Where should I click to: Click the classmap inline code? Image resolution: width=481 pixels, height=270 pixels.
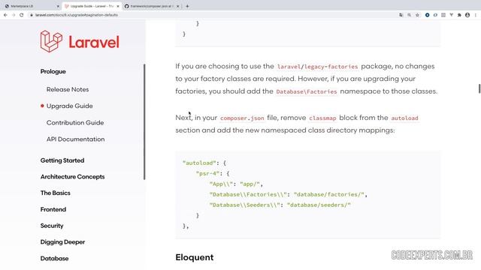pos(322,118)
